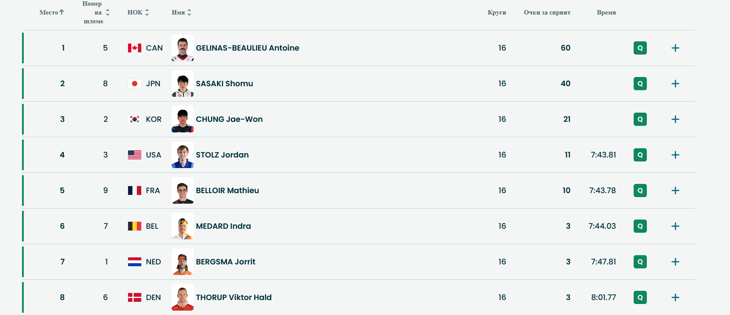Sort by Место column header

pyautogui.click(x=51, y=12)
